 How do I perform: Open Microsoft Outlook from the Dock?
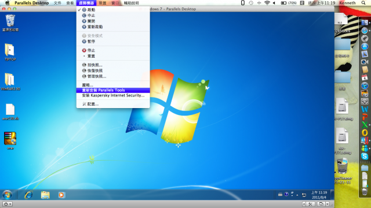pyautogui.click(x=365, y=132)
